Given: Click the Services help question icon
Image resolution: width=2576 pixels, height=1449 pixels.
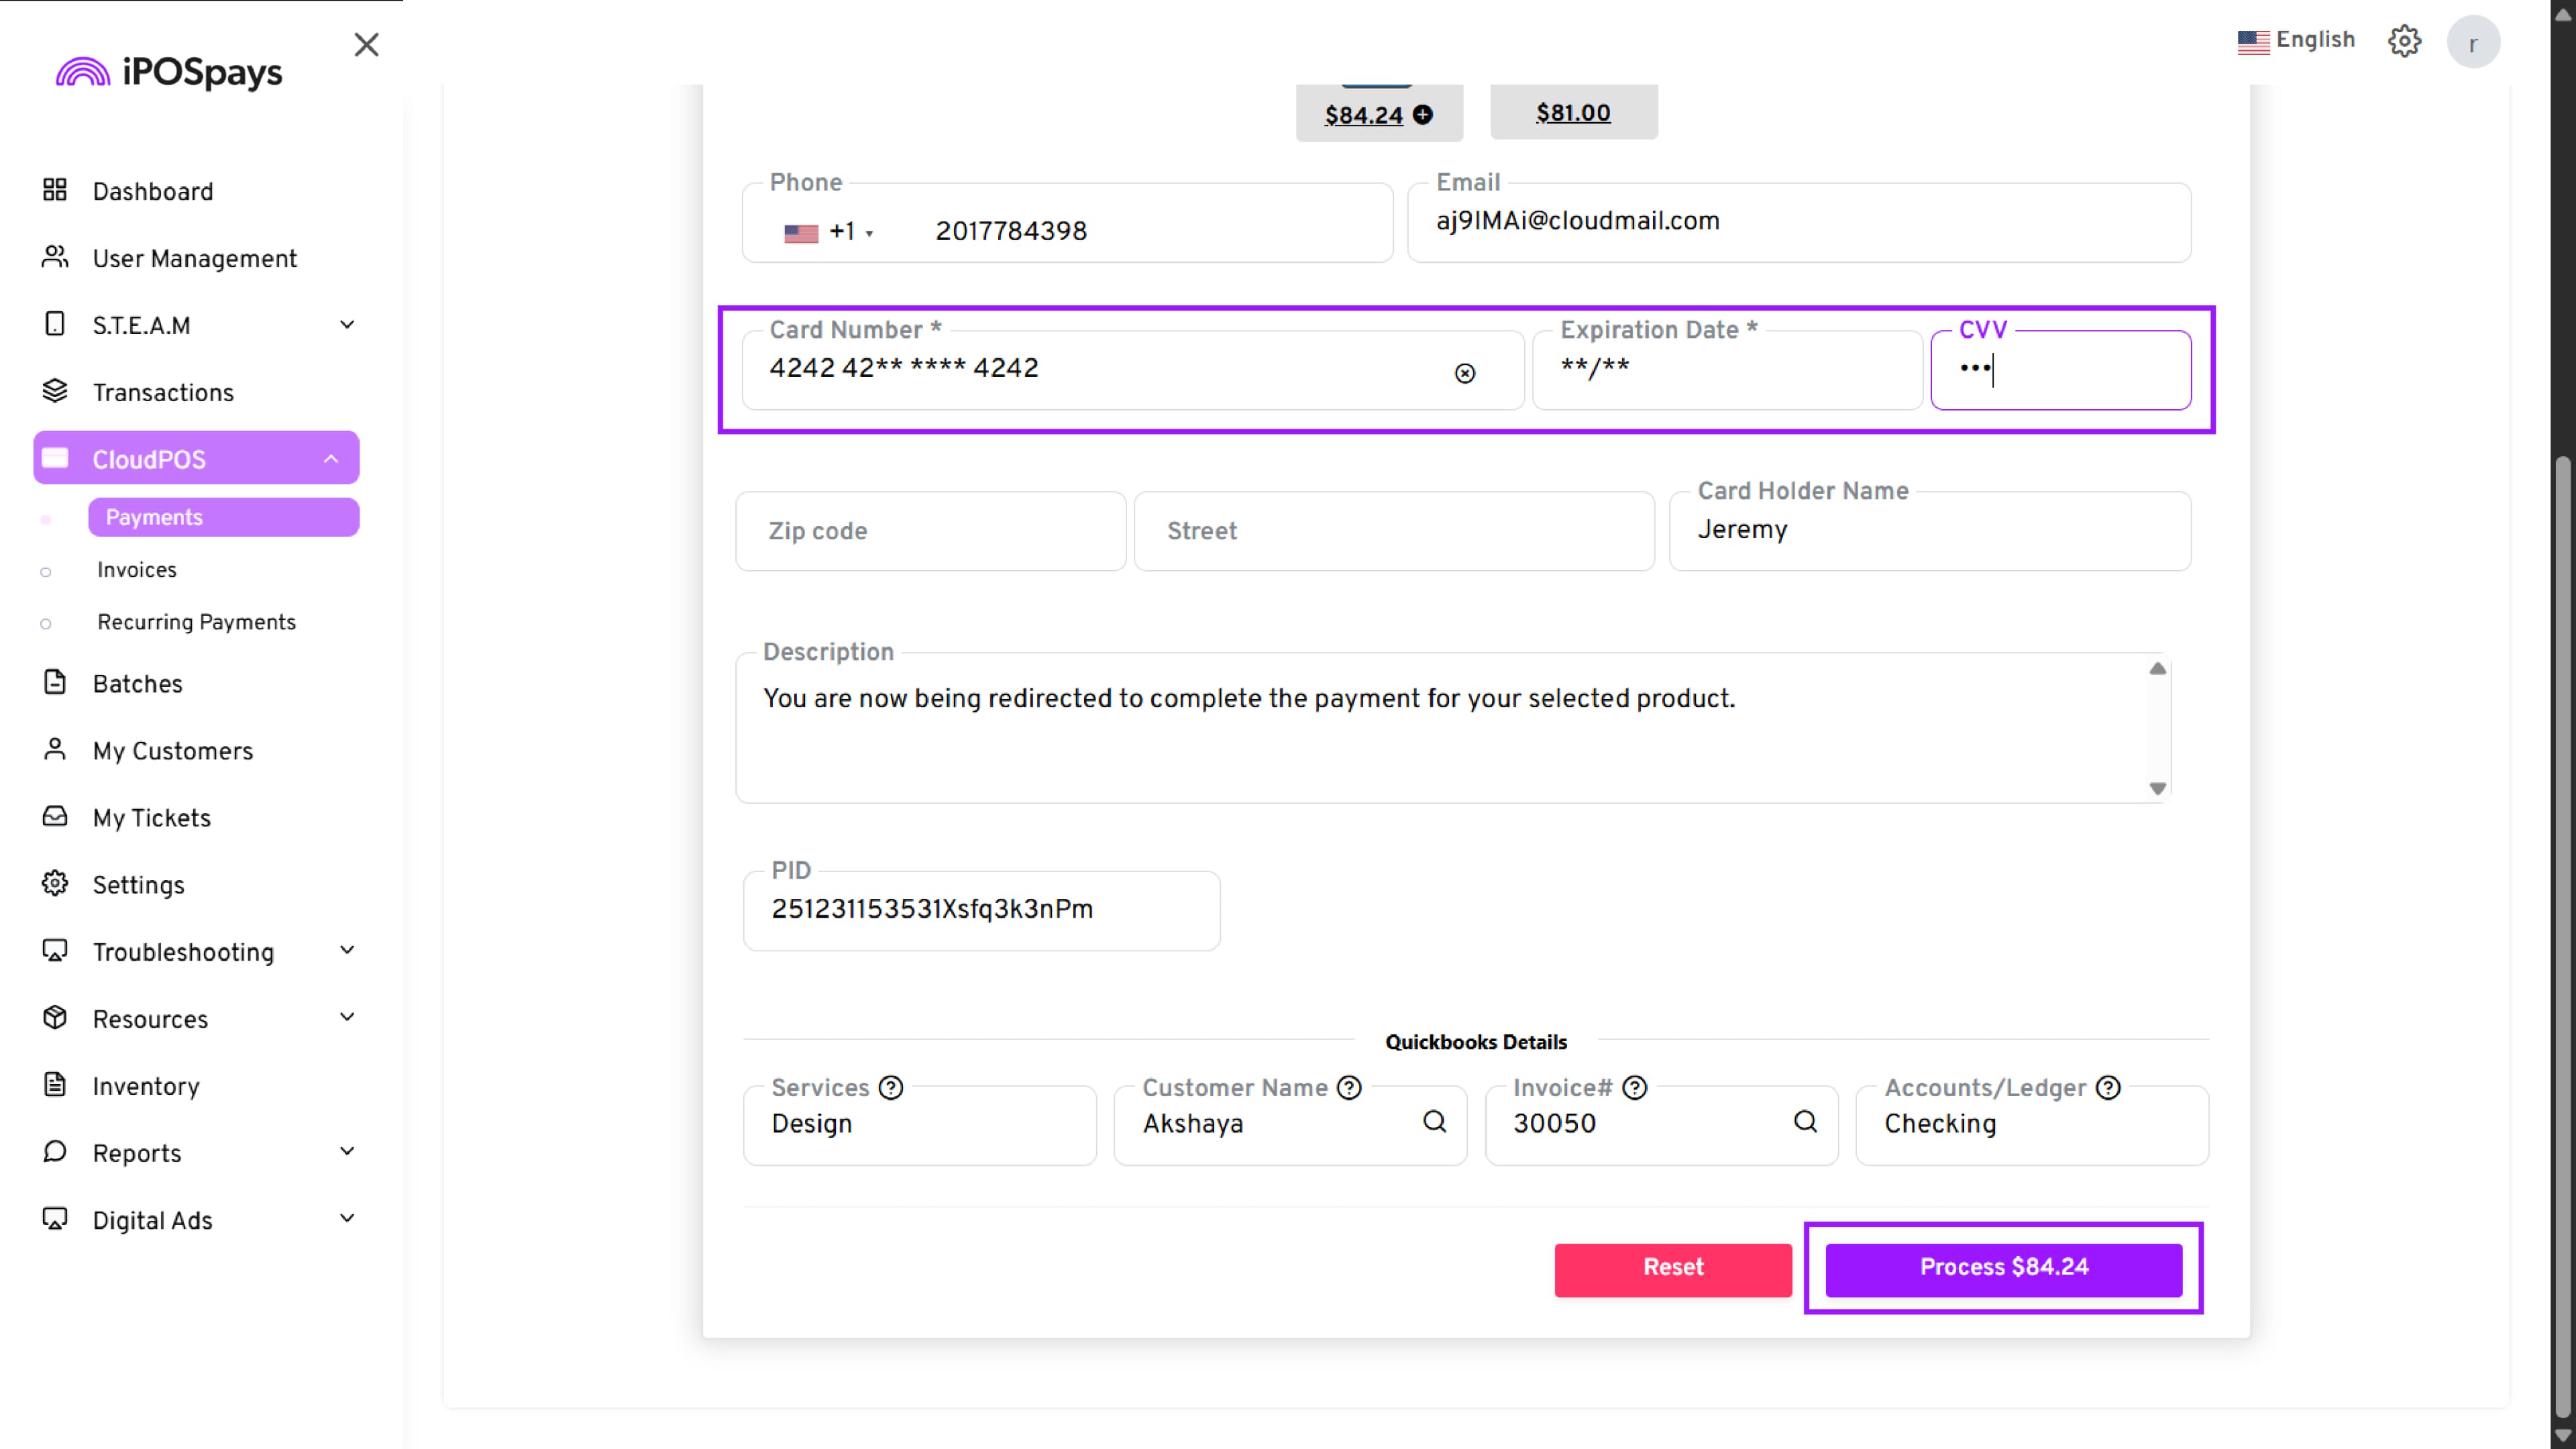Looking at the screenshot, I should click(x=890, y=1087).
